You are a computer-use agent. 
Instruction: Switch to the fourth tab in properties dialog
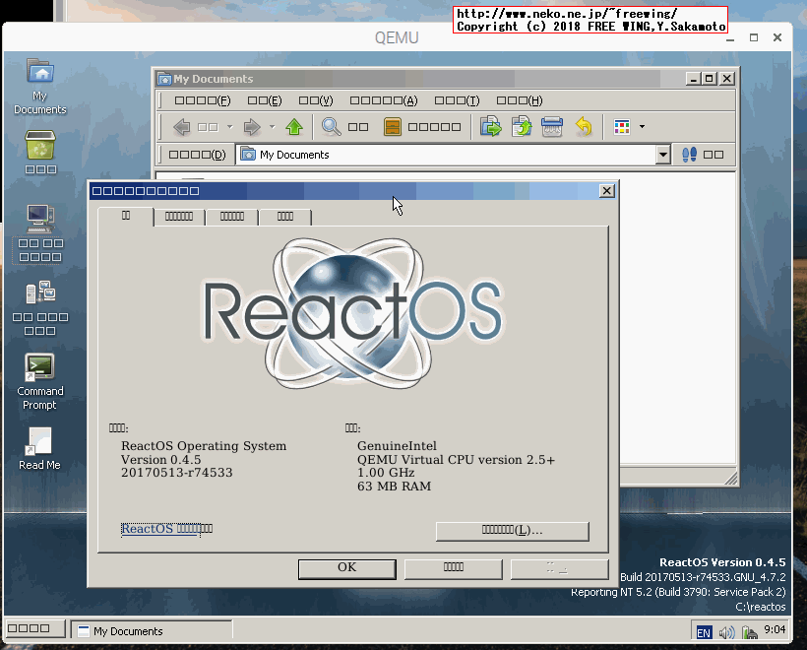285,217
